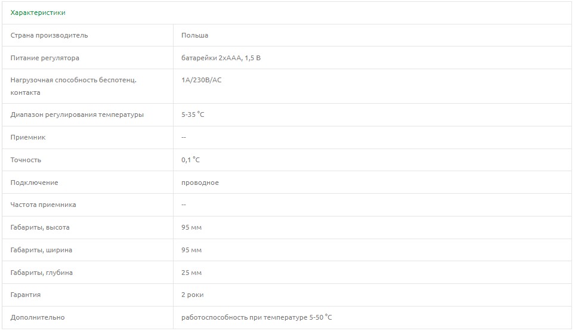This screenshot has width=575, height=331.
Task: Click the 5-35 °C temperature range value
Action: pyautogui.click(x=193, y=115)
